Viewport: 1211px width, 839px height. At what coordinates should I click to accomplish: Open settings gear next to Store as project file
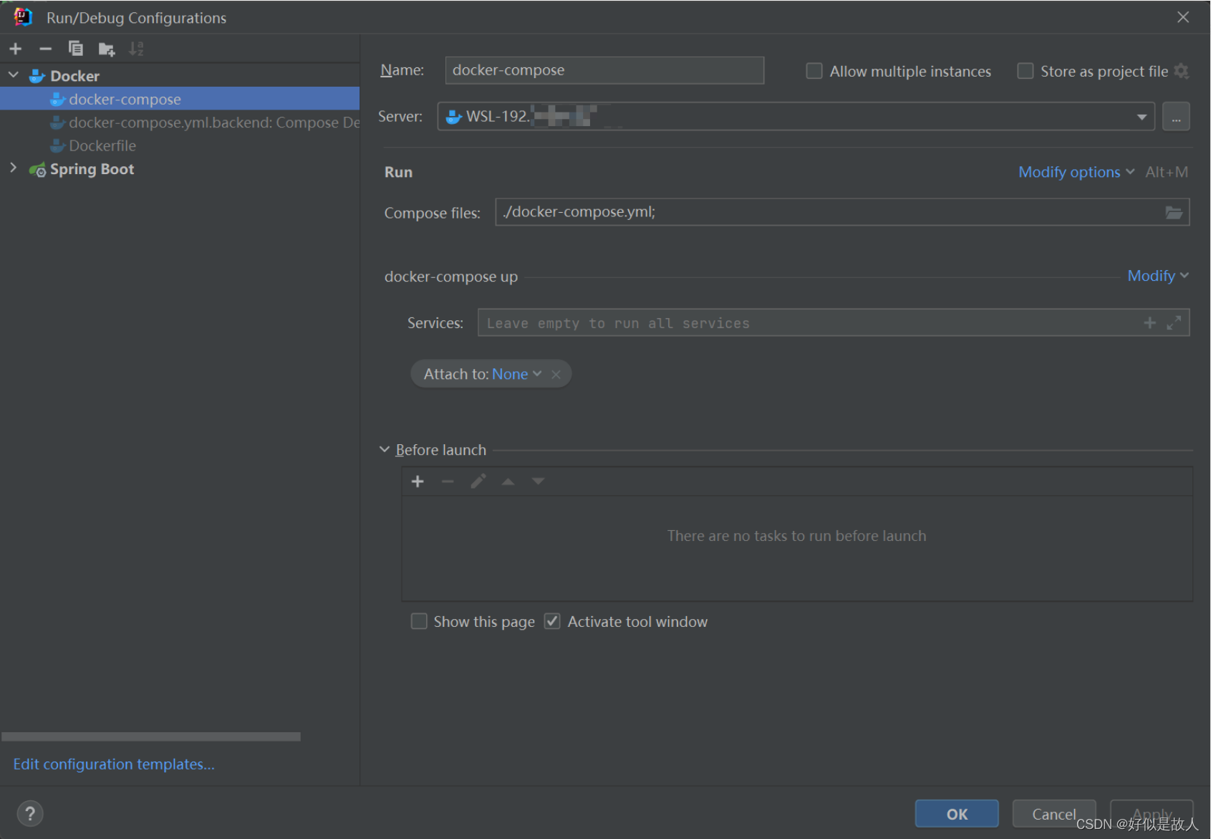[1183, 71]
